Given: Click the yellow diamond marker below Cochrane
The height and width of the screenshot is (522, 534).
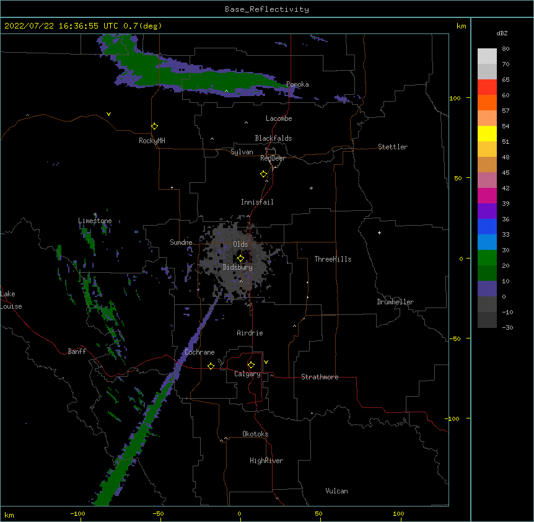Looking at the screenshot, I should [x=211, y=366].
